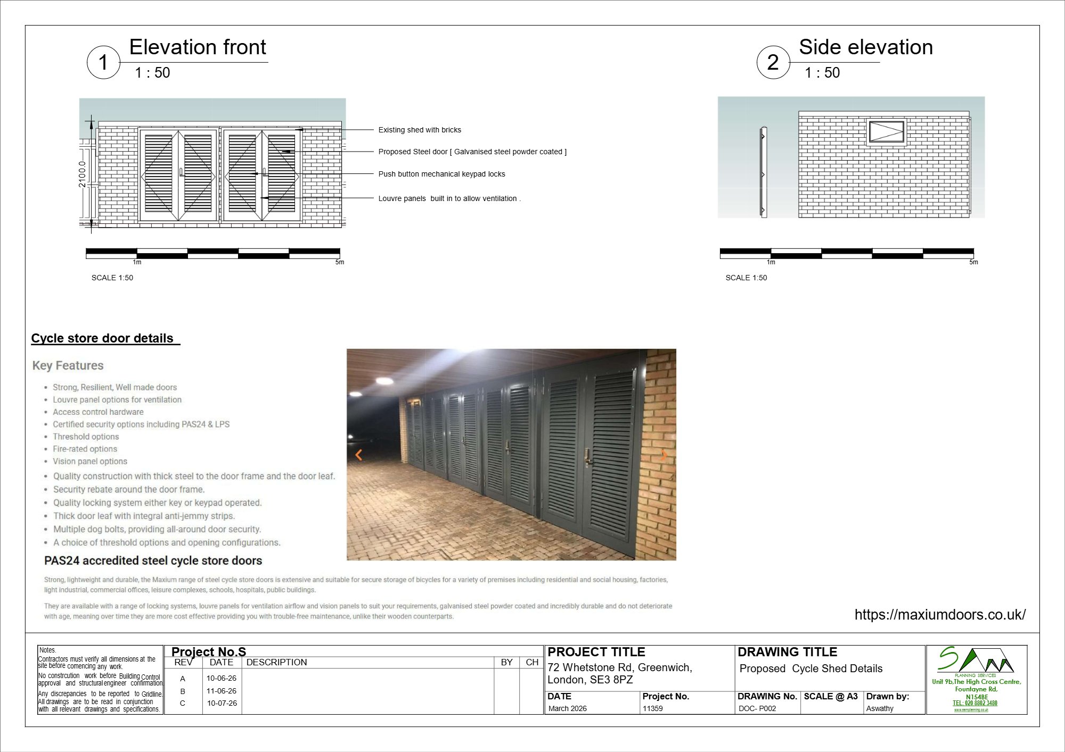Click the 'Aswathy' drawn by value
Image resolution: width=1065 pixels, height=752 pixels.
[x=880, y=708]
